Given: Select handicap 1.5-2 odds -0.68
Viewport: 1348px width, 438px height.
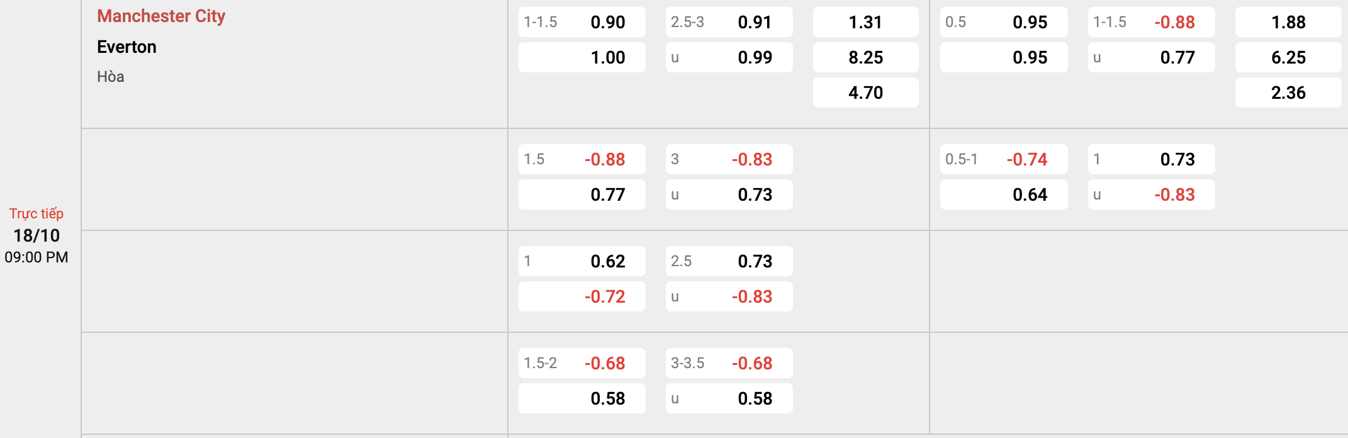Looking at the screenshot, I should tap(582, 363).
